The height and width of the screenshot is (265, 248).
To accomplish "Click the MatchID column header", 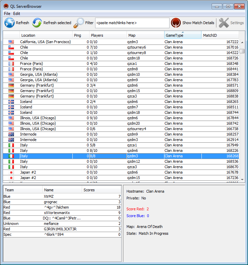I will 219,35.
